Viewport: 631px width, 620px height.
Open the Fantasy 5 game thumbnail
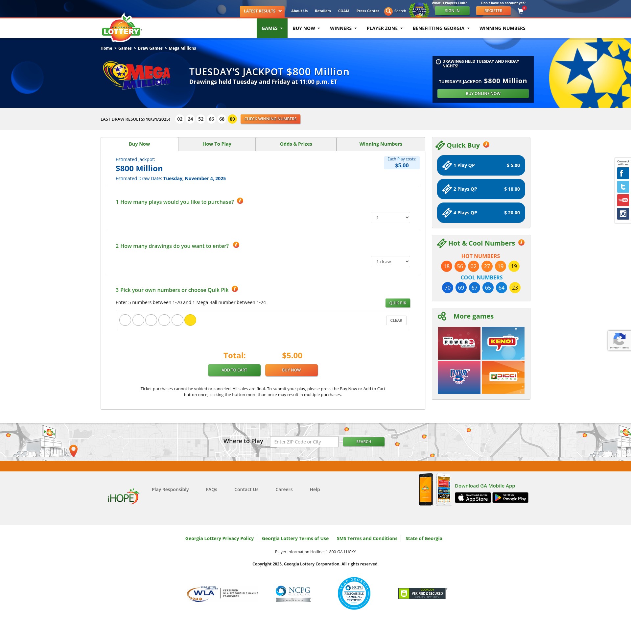tap(459, 377)
